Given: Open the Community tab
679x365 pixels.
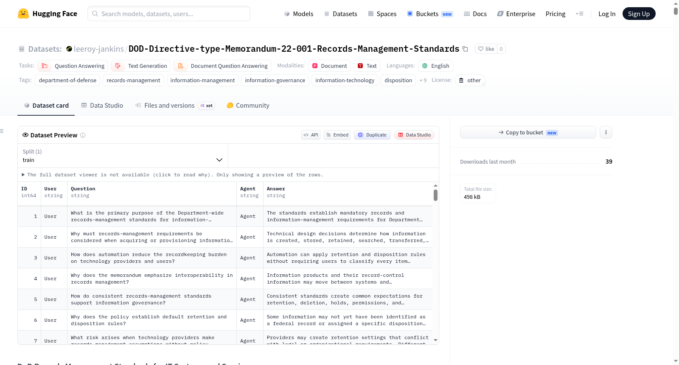Looking at the screenshot, I should pos(248,106).
